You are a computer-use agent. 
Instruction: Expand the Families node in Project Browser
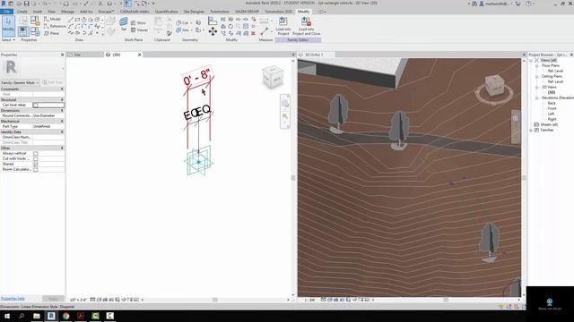(x=531, y=130)
